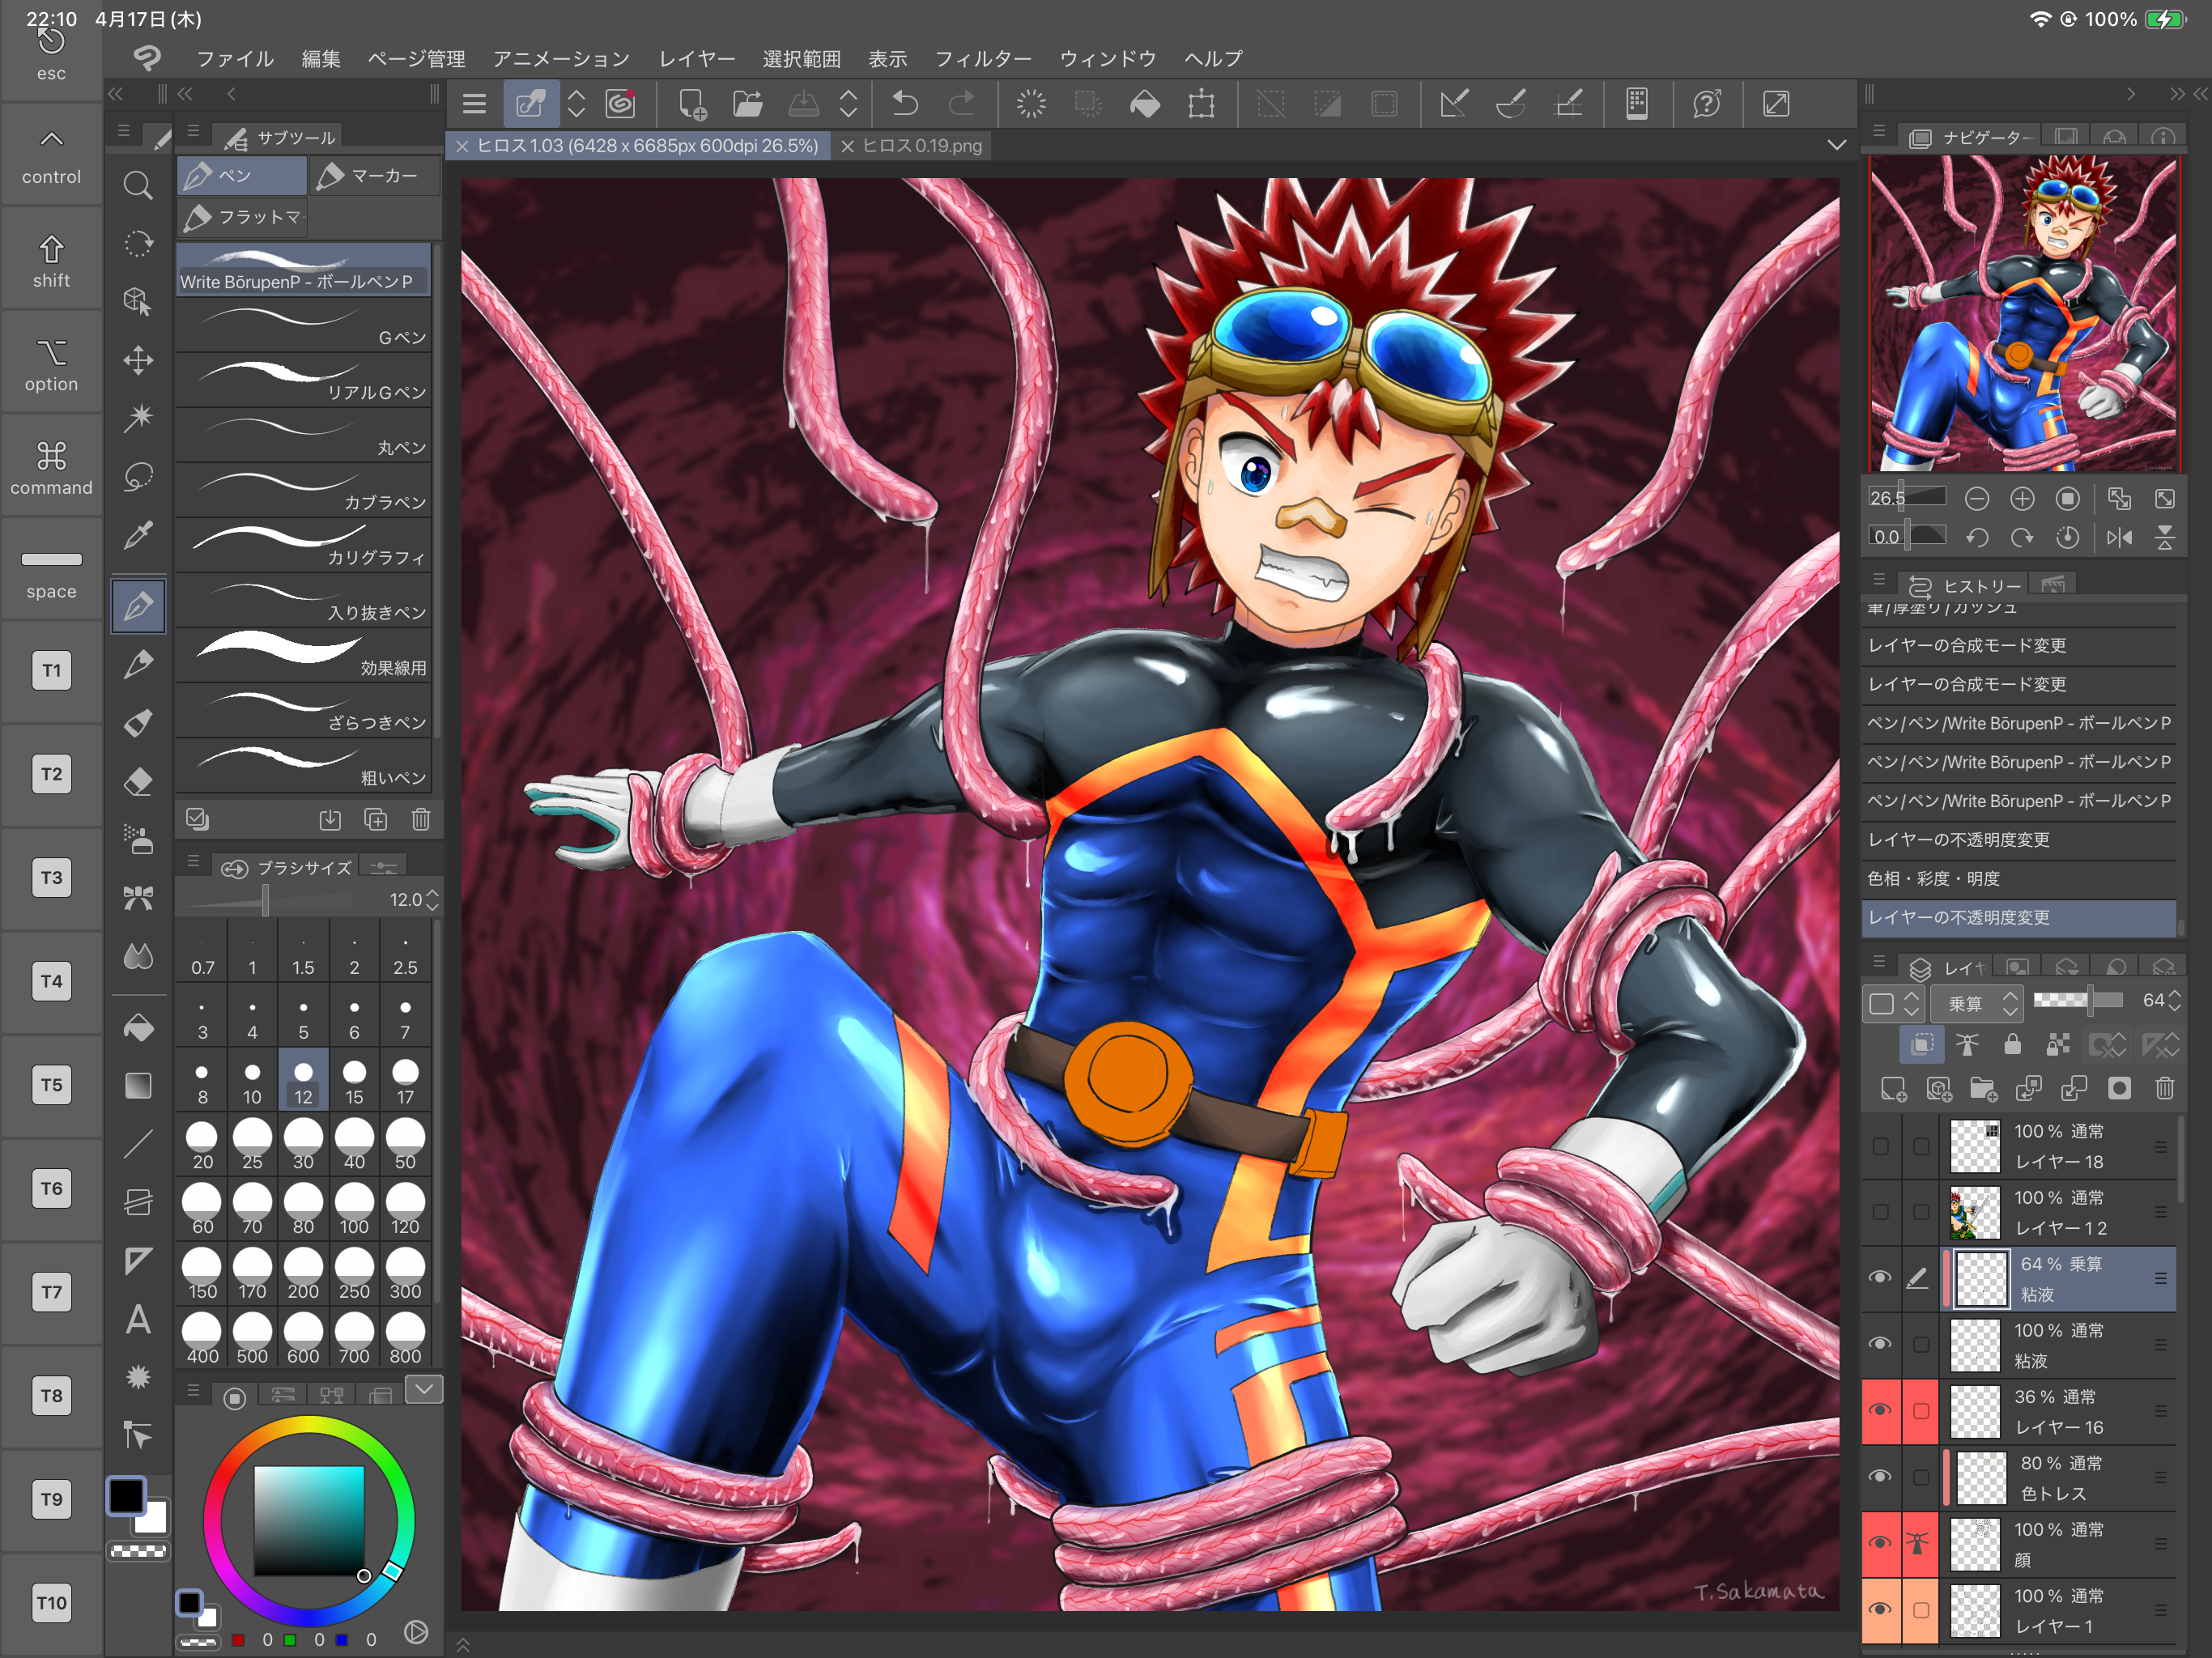The height and width of the screenshot is (1658, 2212).
Task: Adjust the layer opacity slider
Action: (x=2078, y=1000)
